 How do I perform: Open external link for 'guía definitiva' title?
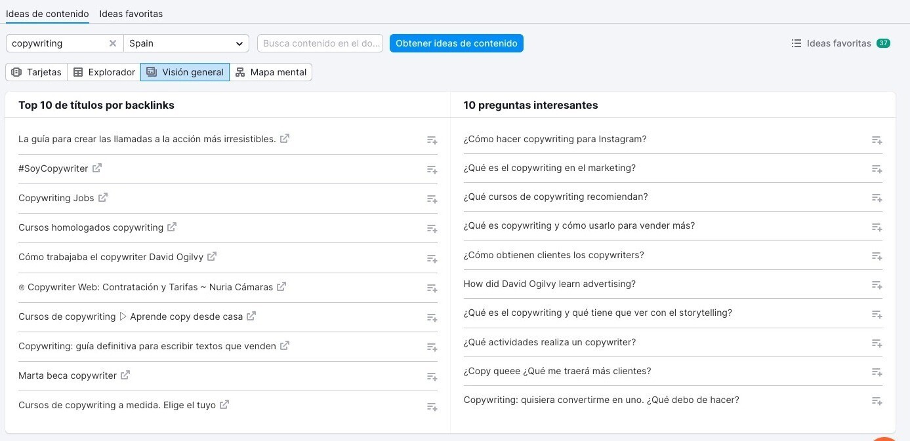[x=285, y=345]
